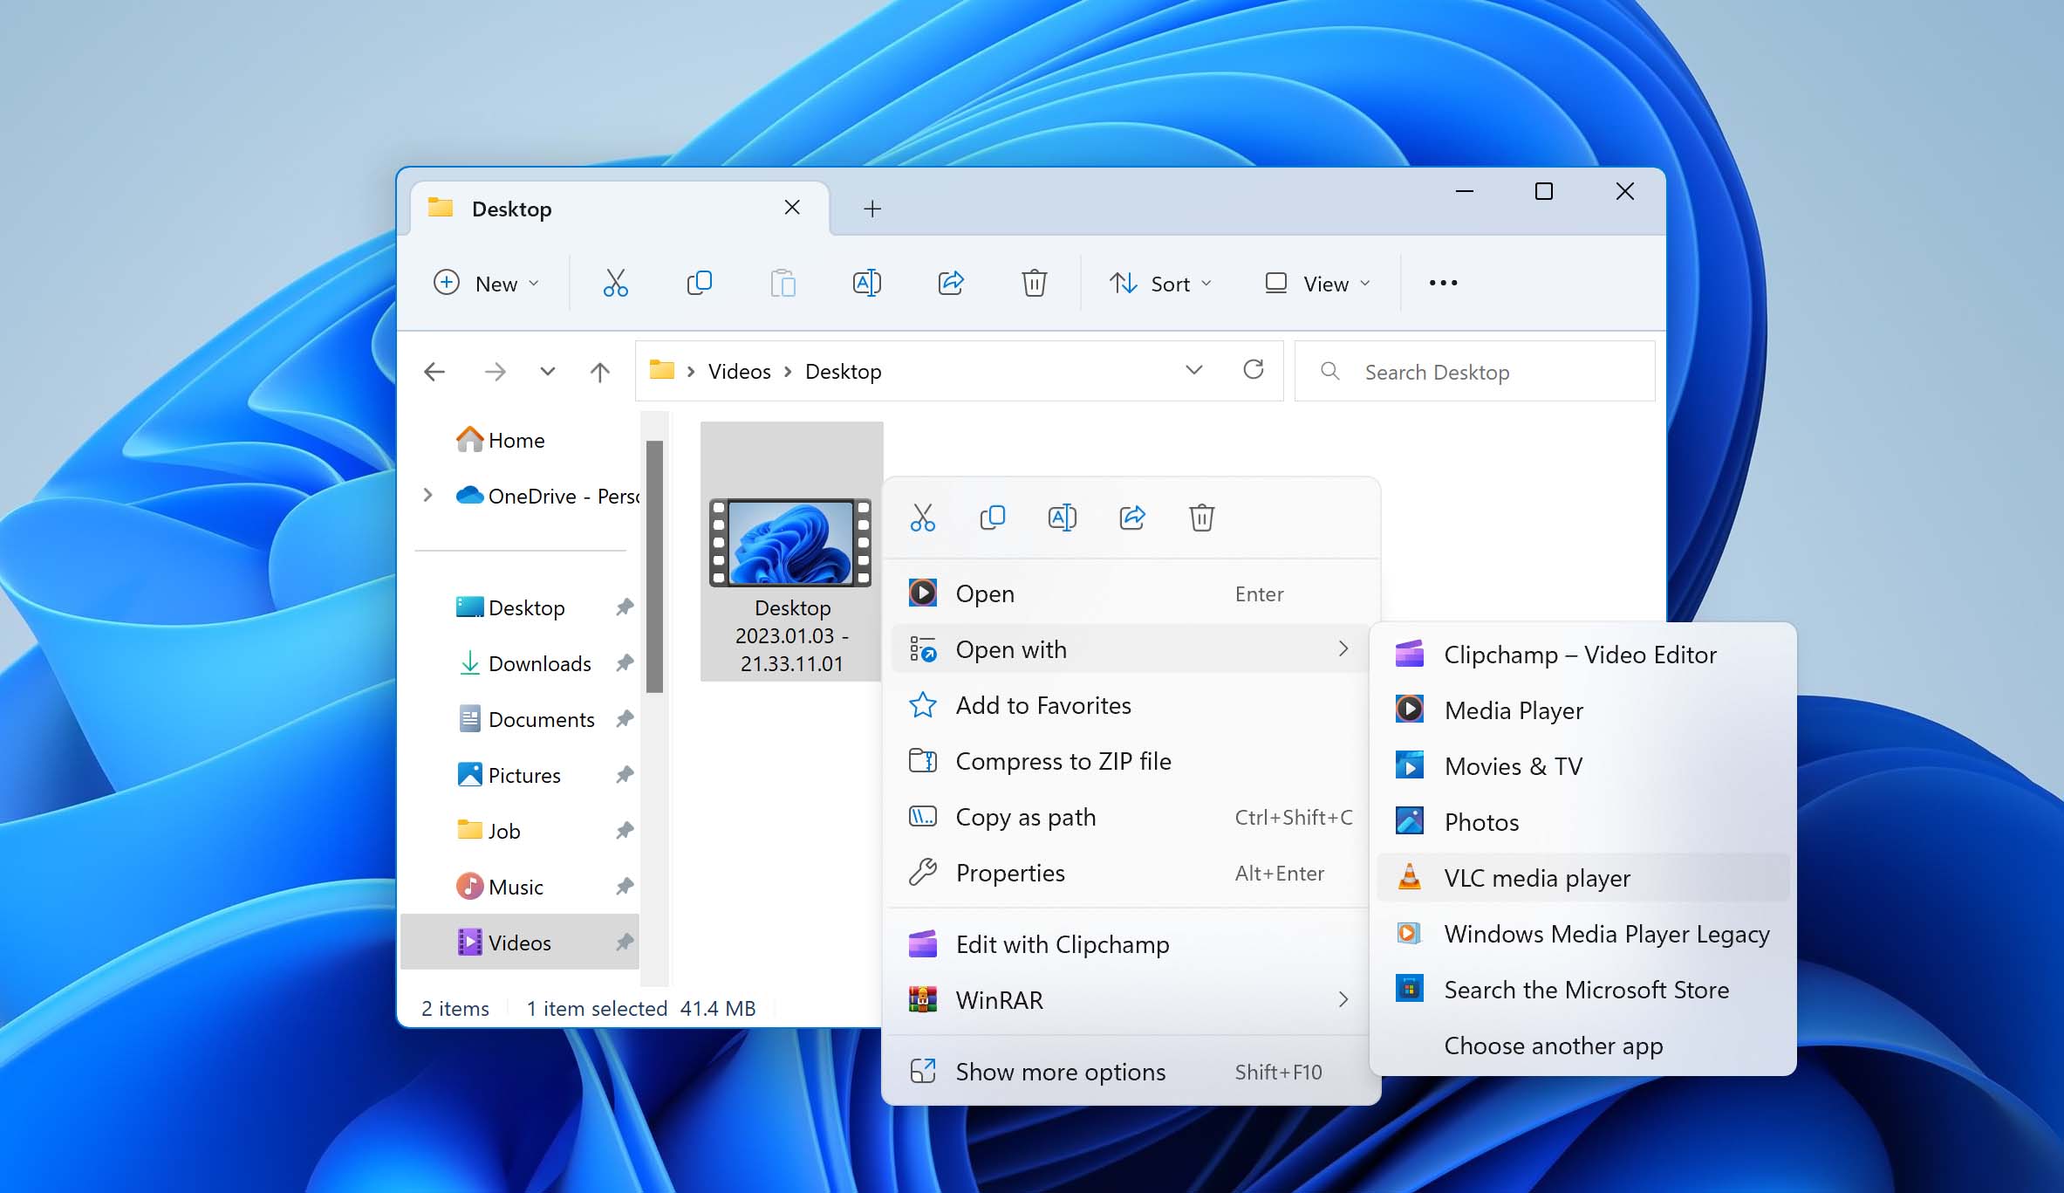The width and height of the screenshot is (2064, 1193).
Task: Click the Rename icon in context menu toolbar
Action: [1062, 518]
